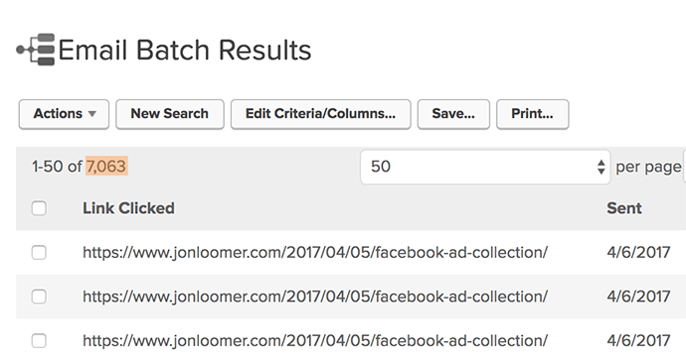Click the up/down arrows on per-page select
The width and height of the screenshot is (686, 358).
tap(601, 167)
